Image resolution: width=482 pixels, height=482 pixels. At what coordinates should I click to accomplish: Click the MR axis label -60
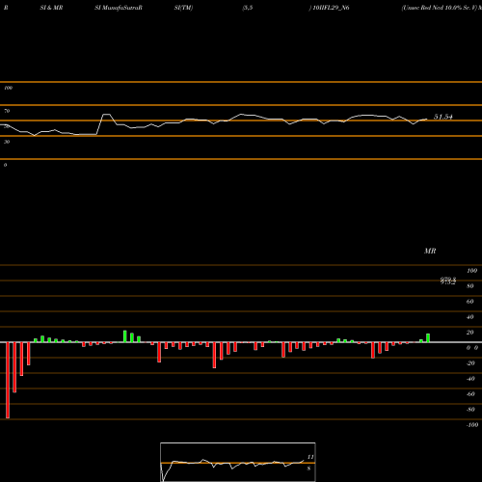click(x=470, y=394)
